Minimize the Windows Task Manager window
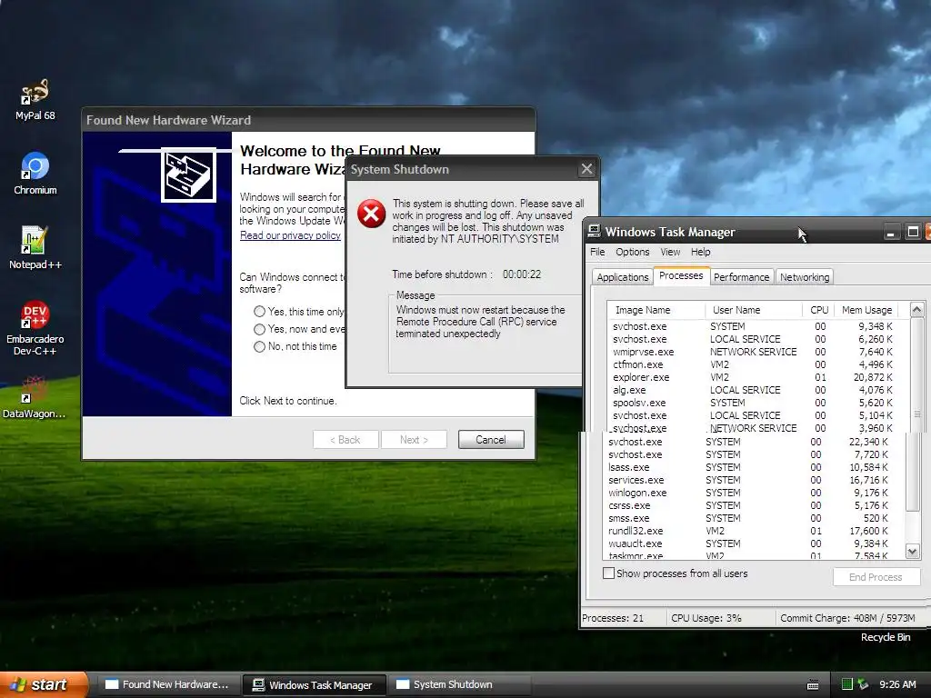The width and height of the screenshot is (931, 698). (x=890, y=232)
